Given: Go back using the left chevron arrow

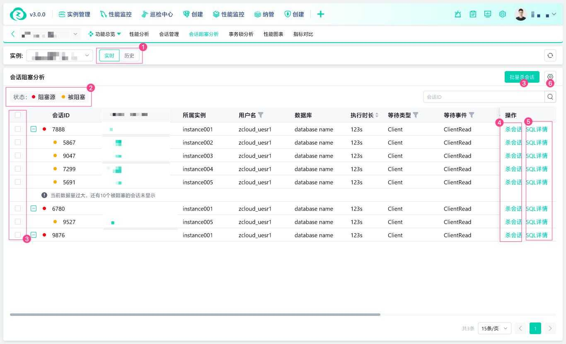Looking at the screenshot, I should tap(13, 34).
